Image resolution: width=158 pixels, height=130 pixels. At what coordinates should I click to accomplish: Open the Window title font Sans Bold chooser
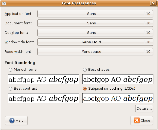click(95, 42)
